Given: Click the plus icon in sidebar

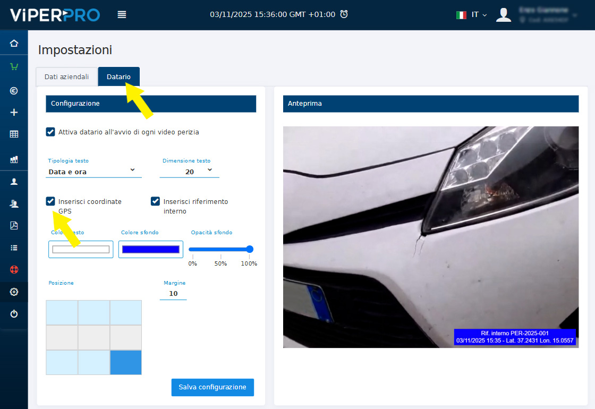Looking at the screenshot, I should tap(14, 113).
